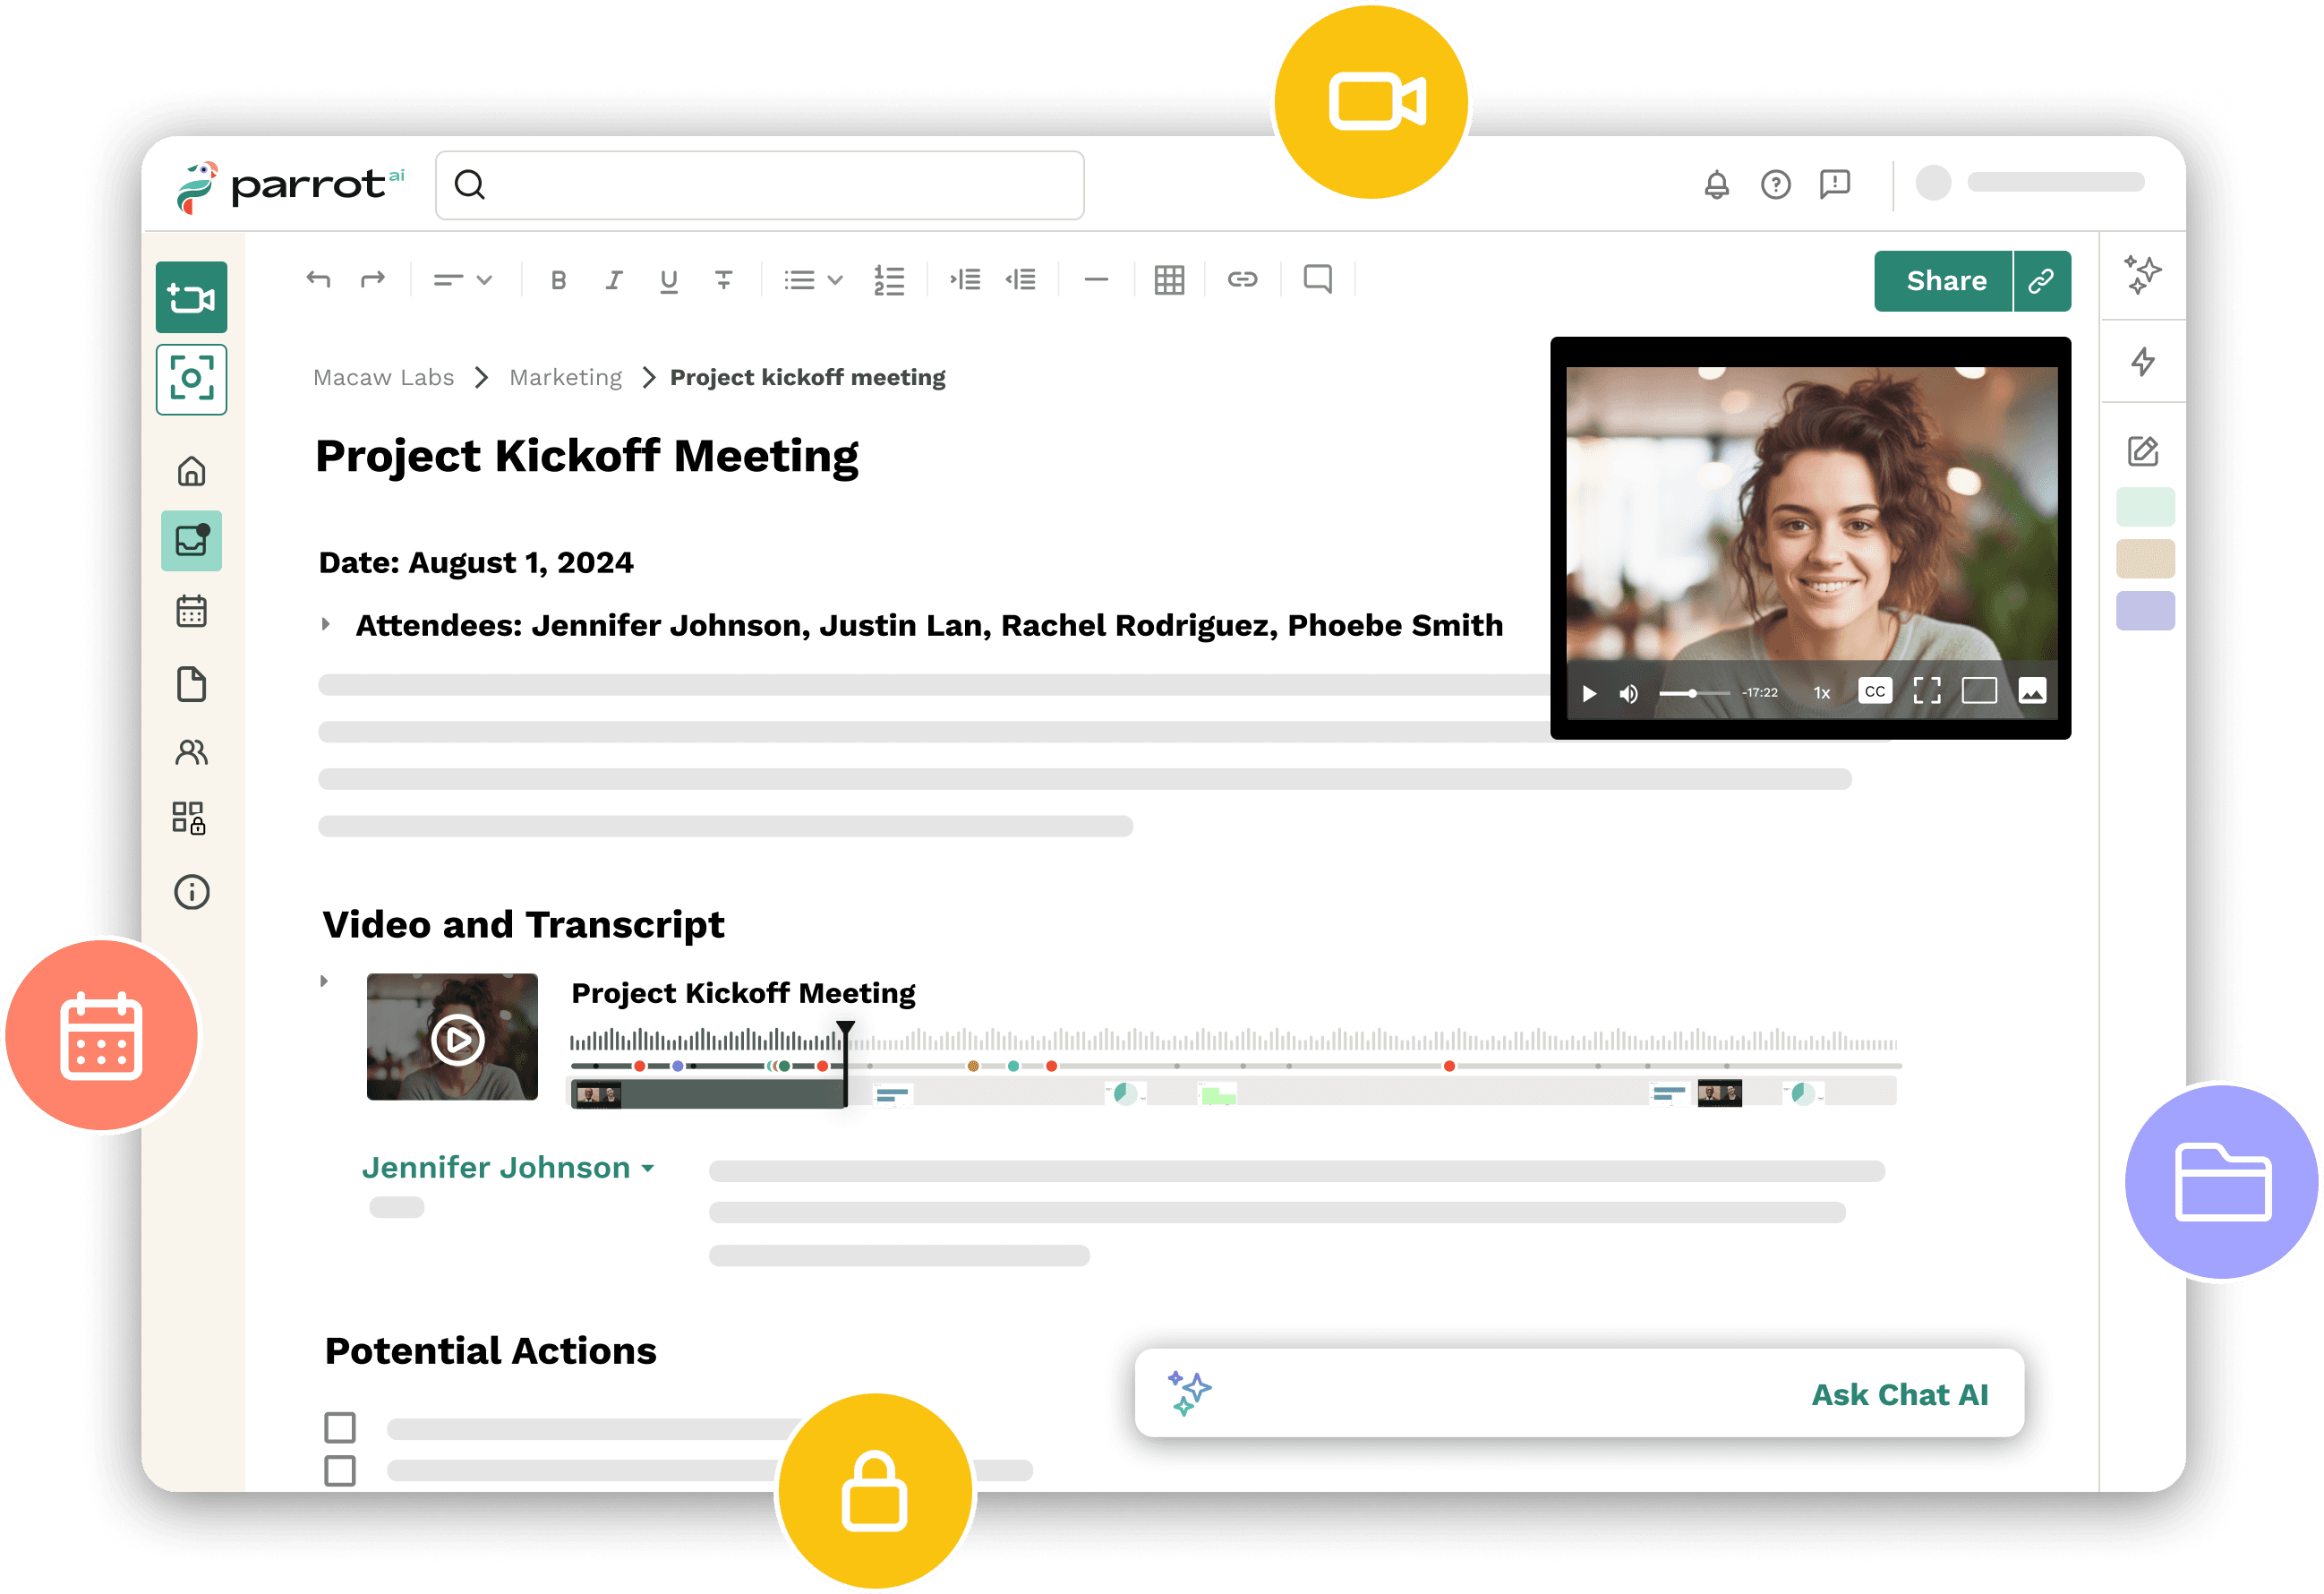Click the Share button
This screenshot has height=1594, width=2324.
pos(1944,281)
